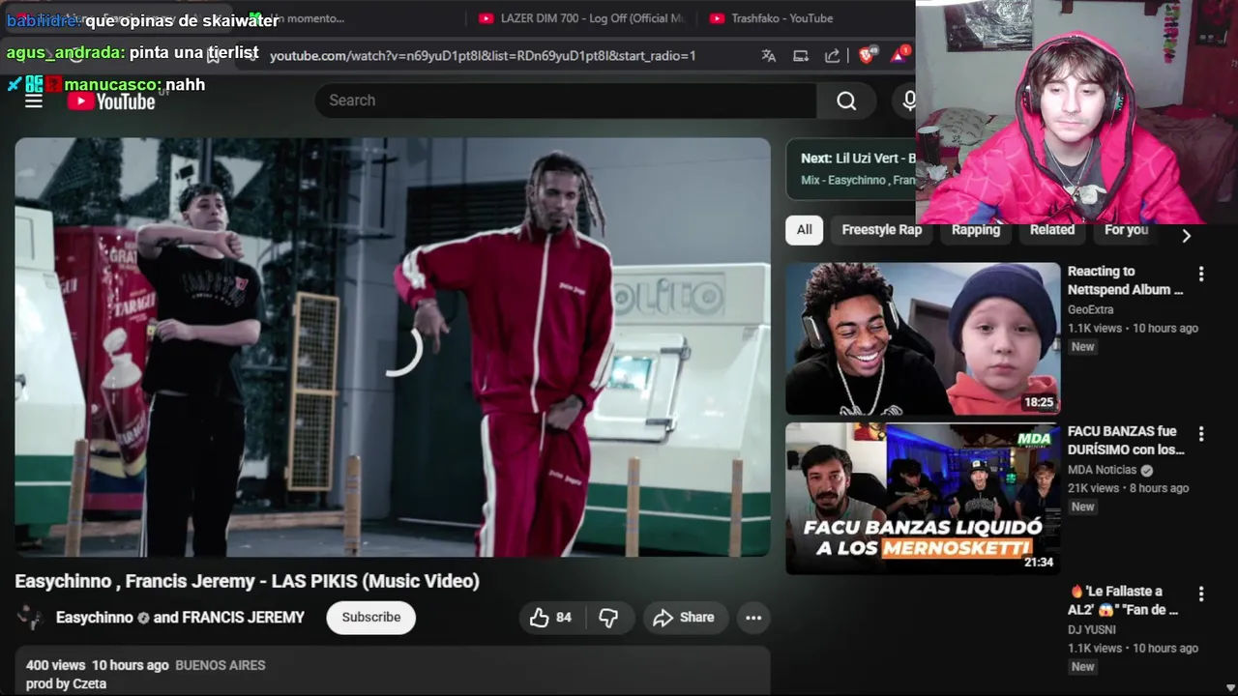Switch to the Trashfako - YouTube tab
The image size is (1238, 696).
[x=772, y=18]
